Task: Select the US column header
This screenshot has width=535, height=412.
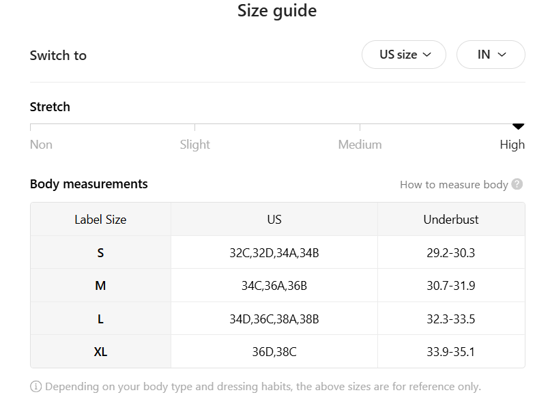Action: coord(274,220)
